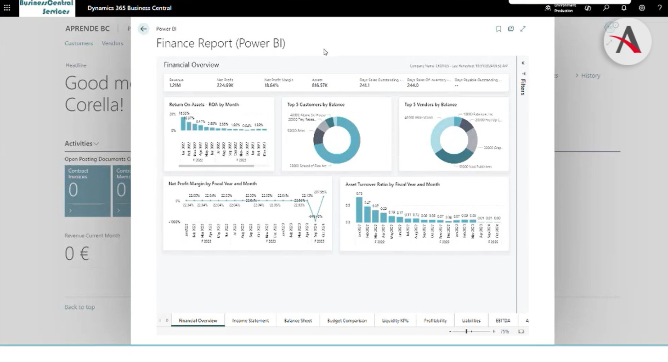Open notifications bell
668x362 pixels.
(624, 8)
